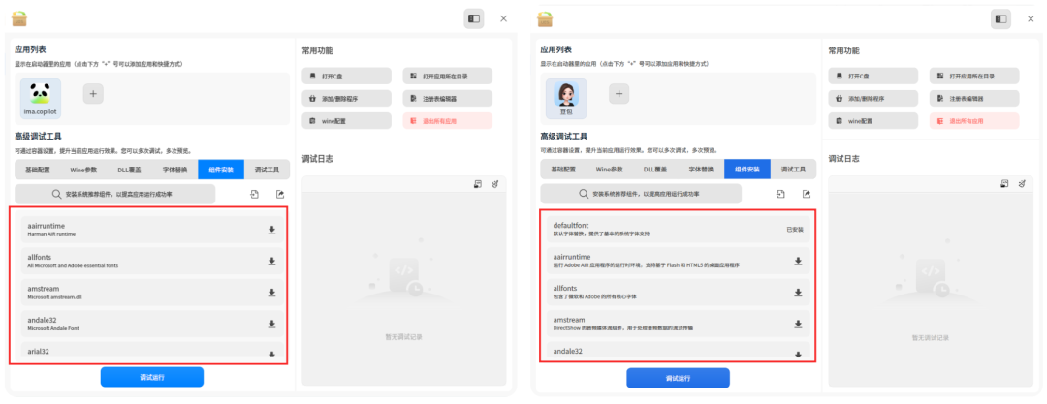The width and height of the screenshot is (1047, 404).
Task: Download andale32 component in left window
Action: (271, 321)
